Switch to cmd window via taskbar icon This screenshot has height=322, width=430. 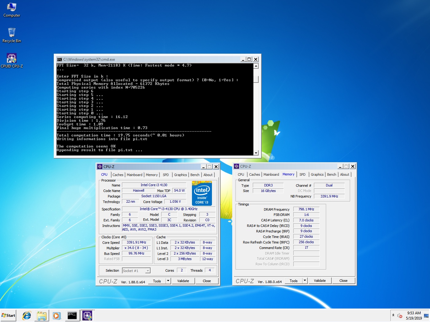click(72, 315)
